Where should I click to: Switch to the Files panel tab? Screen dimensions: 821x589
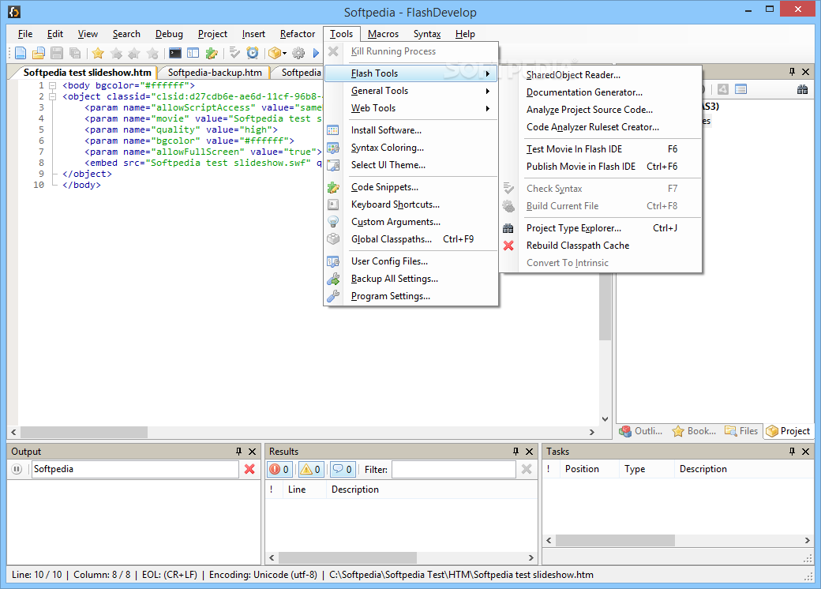741,431
